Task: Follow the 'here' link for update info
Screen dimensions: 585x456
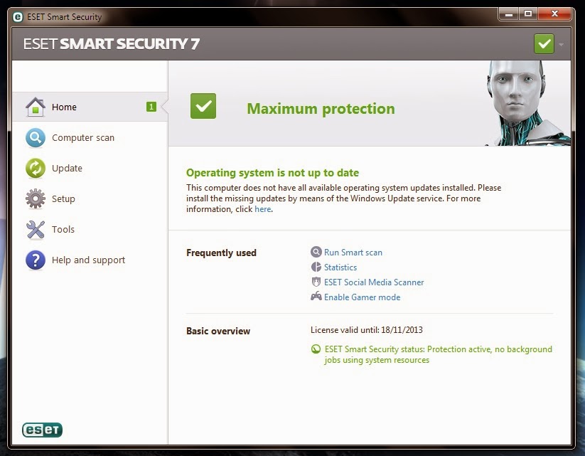Action: 263,209
